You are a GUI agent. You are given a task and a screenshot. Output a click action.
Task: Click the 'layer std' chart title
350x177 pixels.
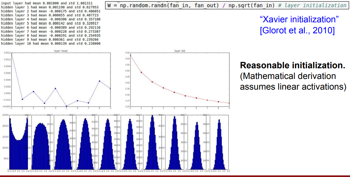(180, 51)
